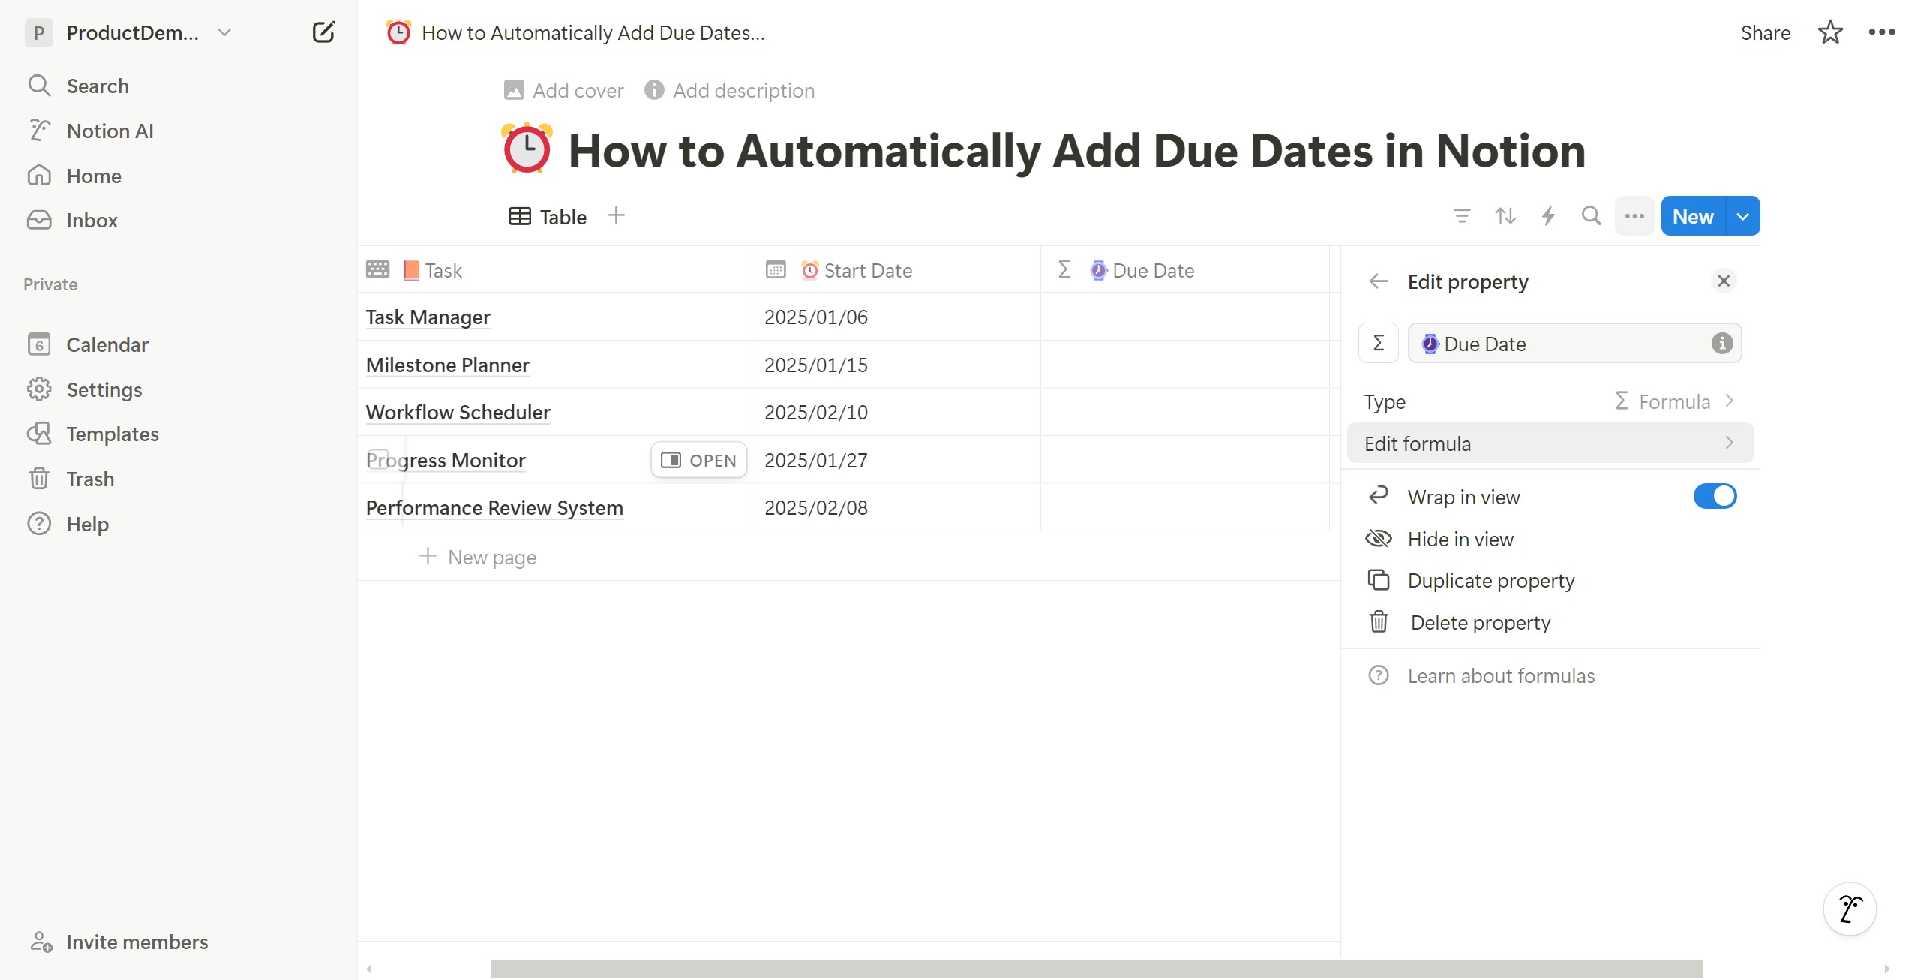
Task: Open Performance Review System row
Action: point(494,508)
